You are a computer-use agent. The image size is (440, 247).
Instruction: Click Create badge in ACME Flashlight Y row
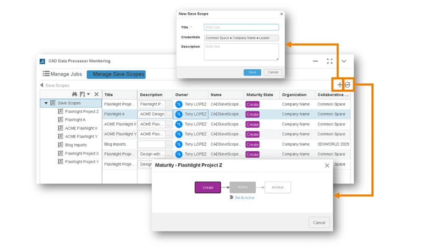tap(252, 134)
